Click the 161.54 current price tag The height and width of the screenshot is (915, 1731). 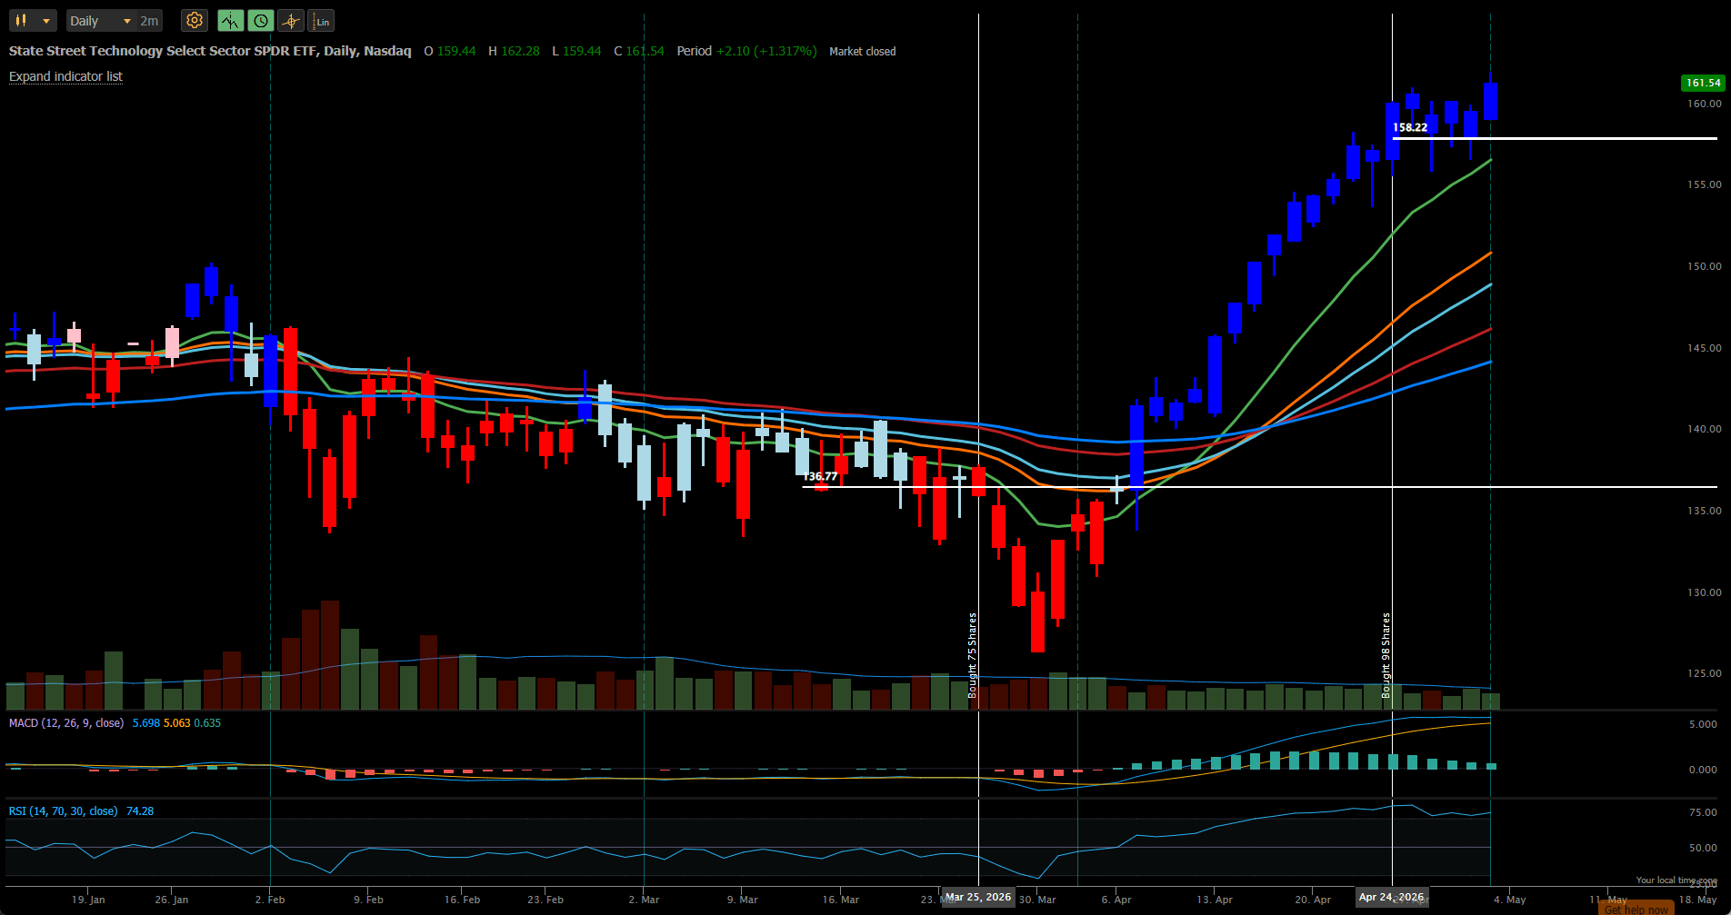point(1703,83)
